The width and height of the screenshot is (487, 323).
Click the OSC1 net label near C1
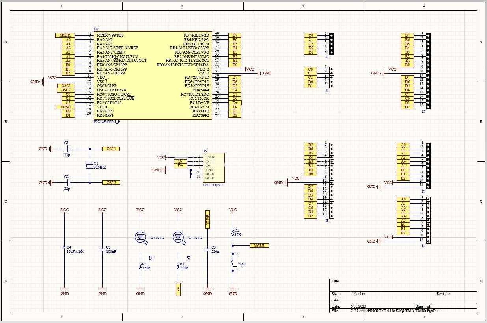[x=111, y=149]
